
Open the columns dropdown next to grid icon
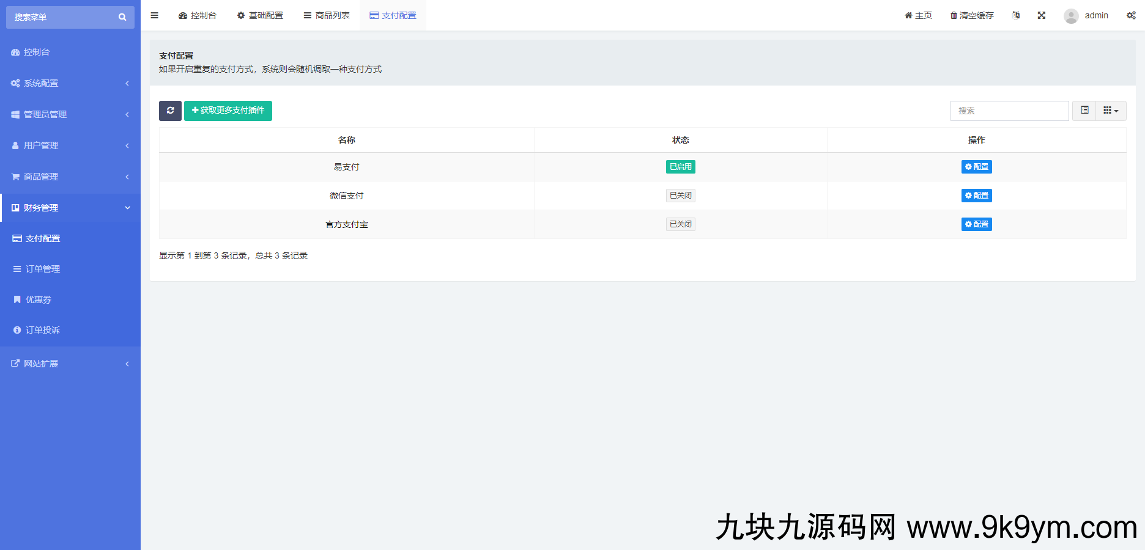(x=1118, y=111)
